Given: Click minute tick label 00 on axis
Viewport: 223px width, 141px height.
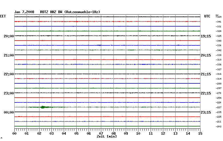Looking at the screenshot, I should click(x=14, y=134).
